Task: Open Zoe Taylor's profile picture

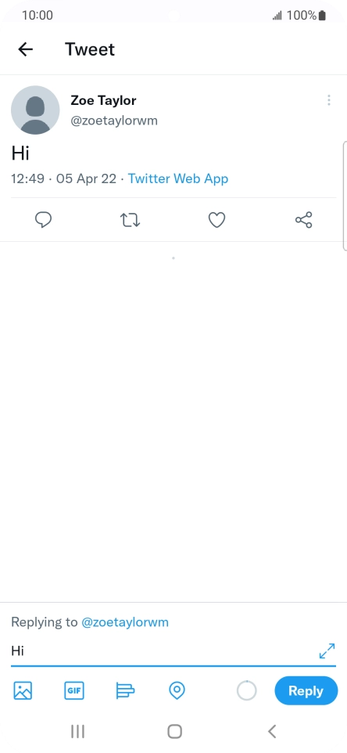Action: click(35, 110)
